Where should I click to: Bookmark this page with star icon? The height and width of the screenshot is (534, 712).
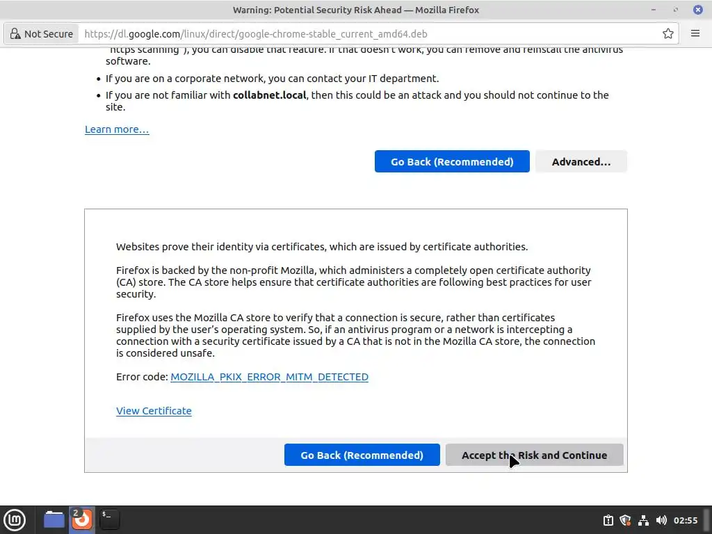[667, 33]
